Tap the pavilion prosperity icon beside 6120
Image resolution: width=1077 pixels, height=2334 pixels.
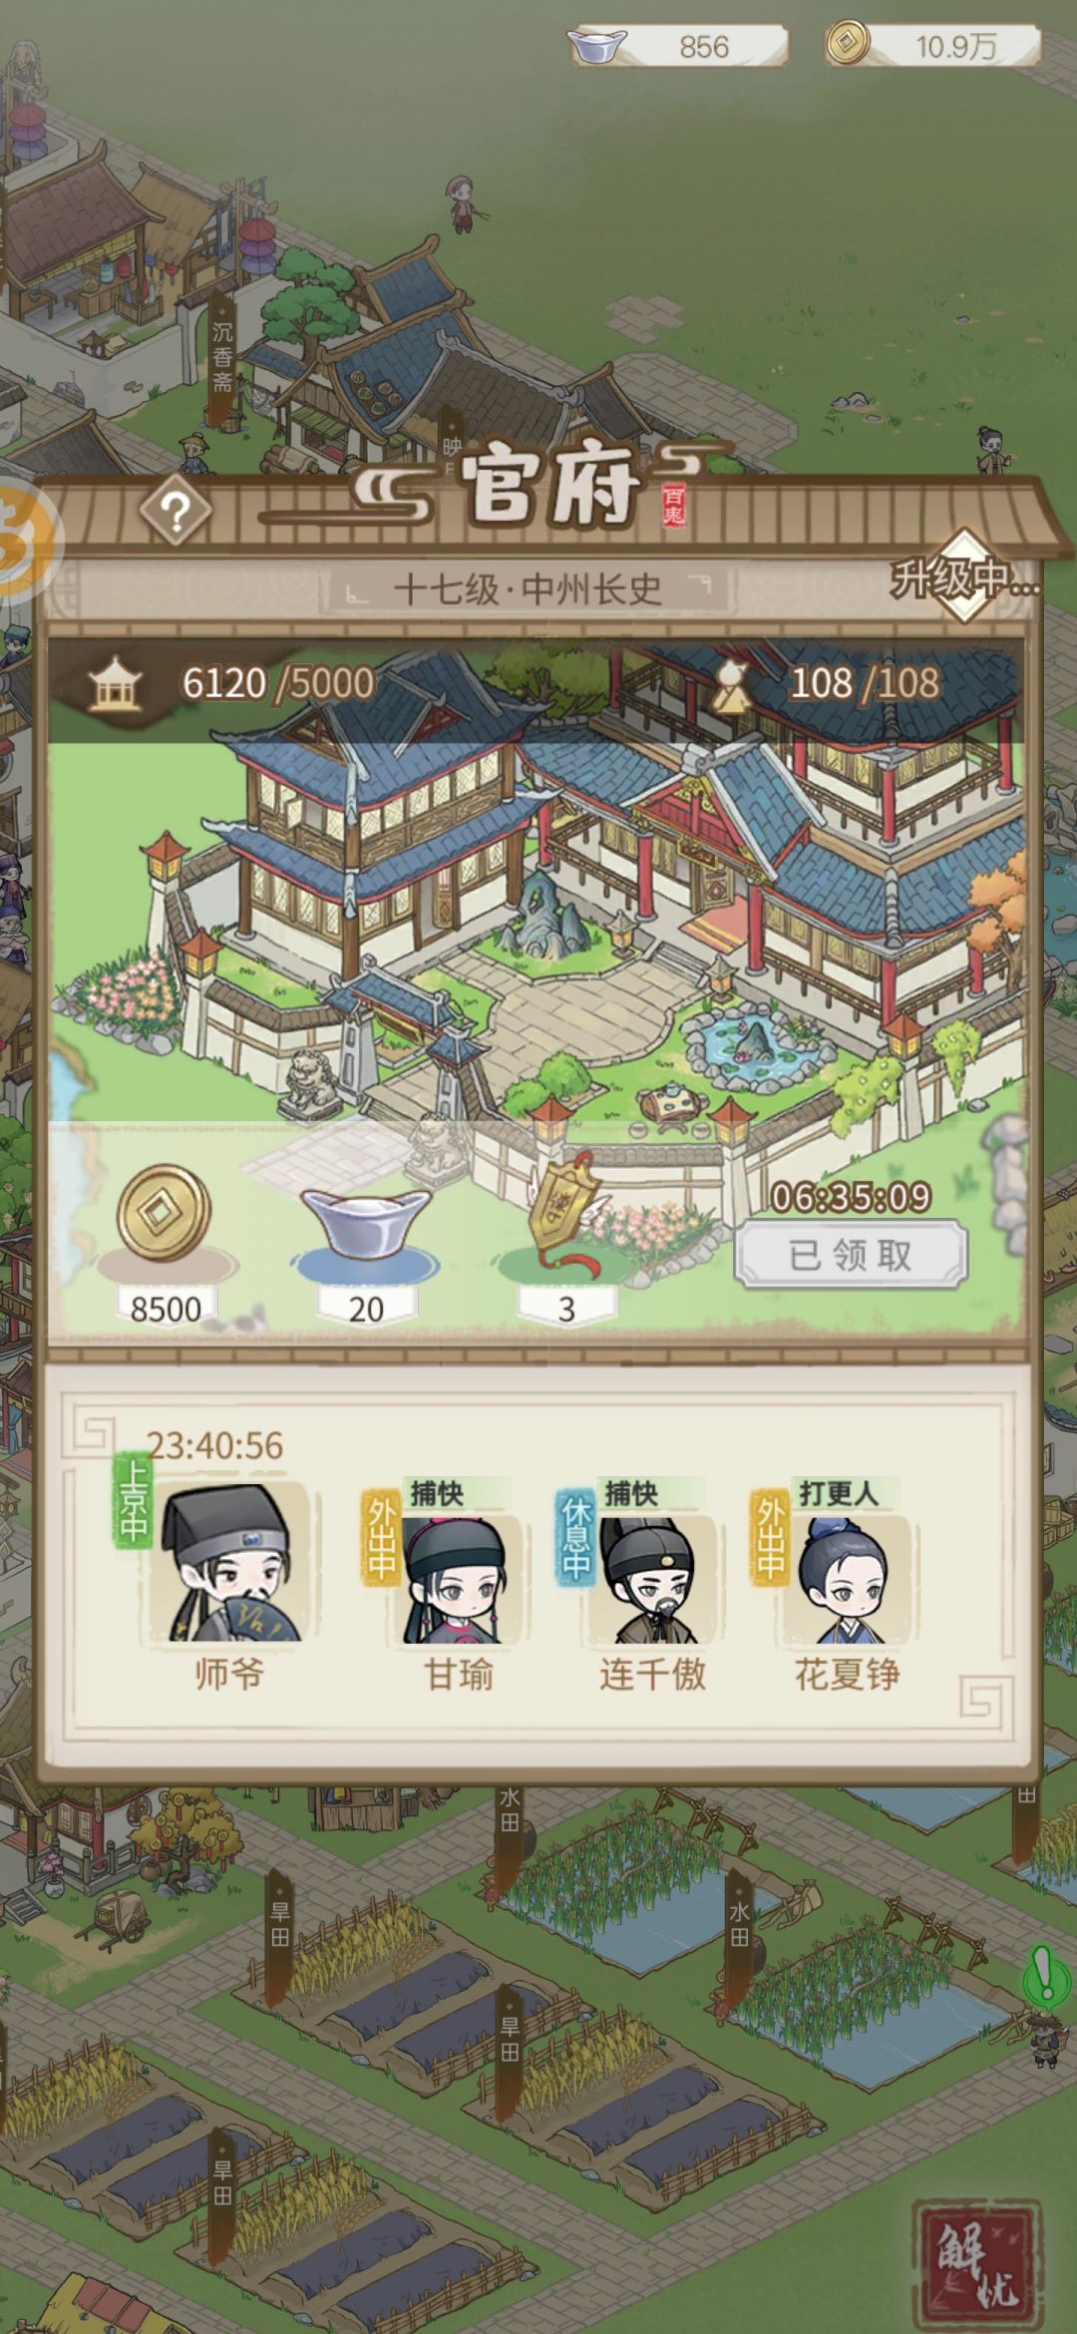pos(116,683)
